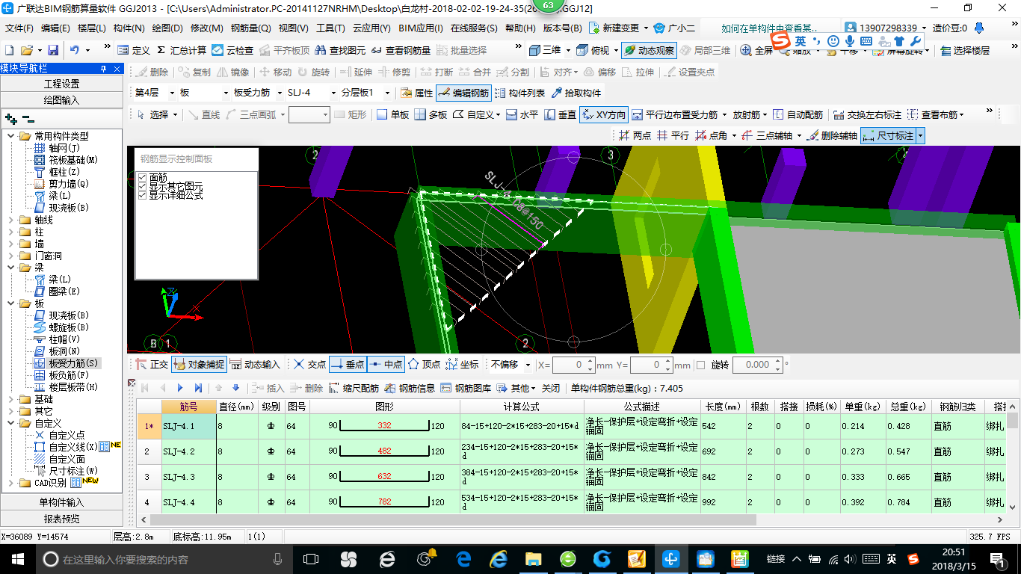The height and width of the screenshot is (574, 1021).
Task: Open the 绘图(D) menu
Action: point(167,28)
